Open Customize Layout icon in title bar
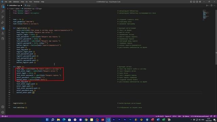 click(x=200, y=2)
